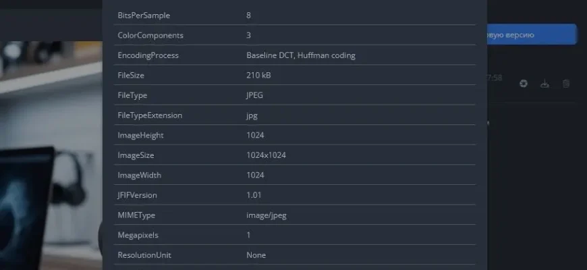
Task: Click the ResolutionUnit value "None"
Action: click(256, 255)
